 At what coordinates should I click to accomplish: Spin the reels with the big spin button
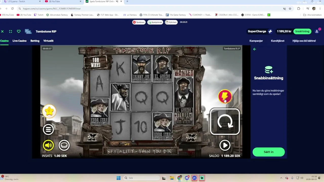[225, 122]
